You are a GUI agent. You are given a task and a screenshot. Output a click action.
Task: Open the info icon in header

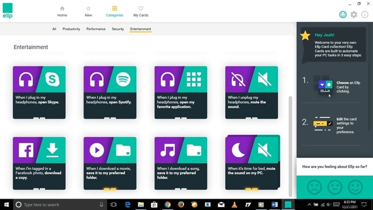(365, 14)
